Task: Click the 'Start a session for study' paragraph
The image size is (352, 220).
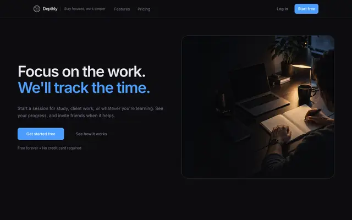Action: (x=90, y=112)
